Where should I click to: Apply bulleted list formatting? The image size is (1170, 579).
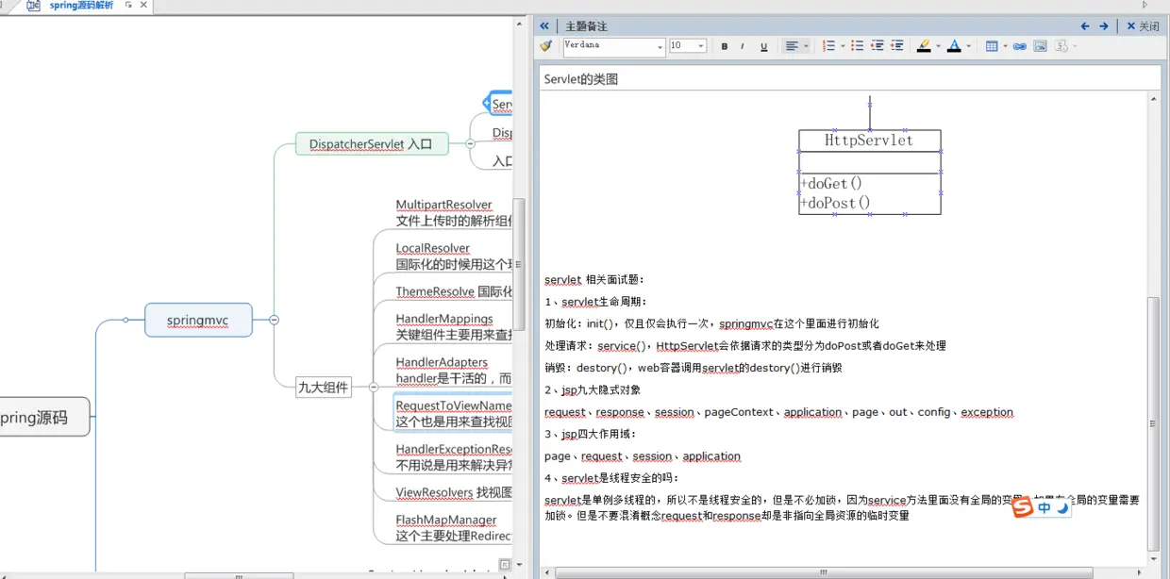(857, 46)
